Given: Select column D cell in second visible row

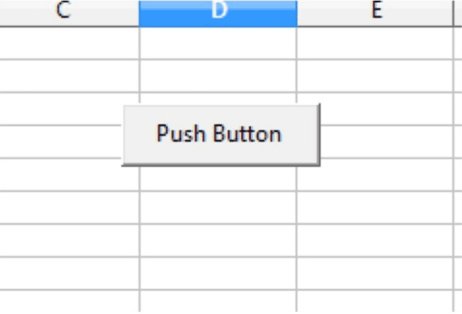Looking at the screenshot, I should [x=218, y=76].
